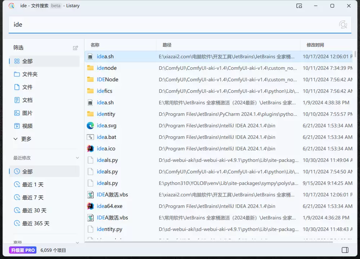Toggle the preview panel icon in status bar
360x259 pixels.
tap(345, 250)
